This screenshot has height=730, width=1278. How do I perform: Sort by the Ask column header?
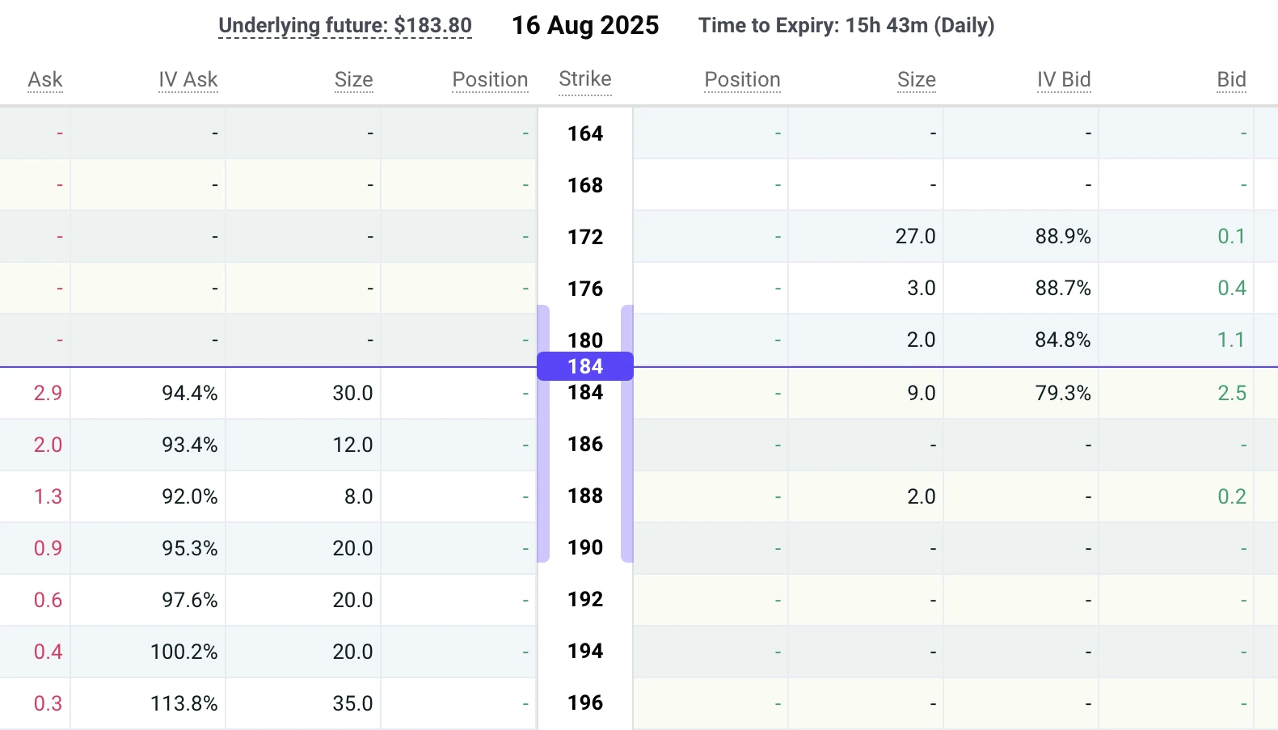45,80
